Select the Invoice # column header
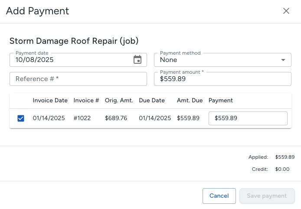 (x=86, y=100)
